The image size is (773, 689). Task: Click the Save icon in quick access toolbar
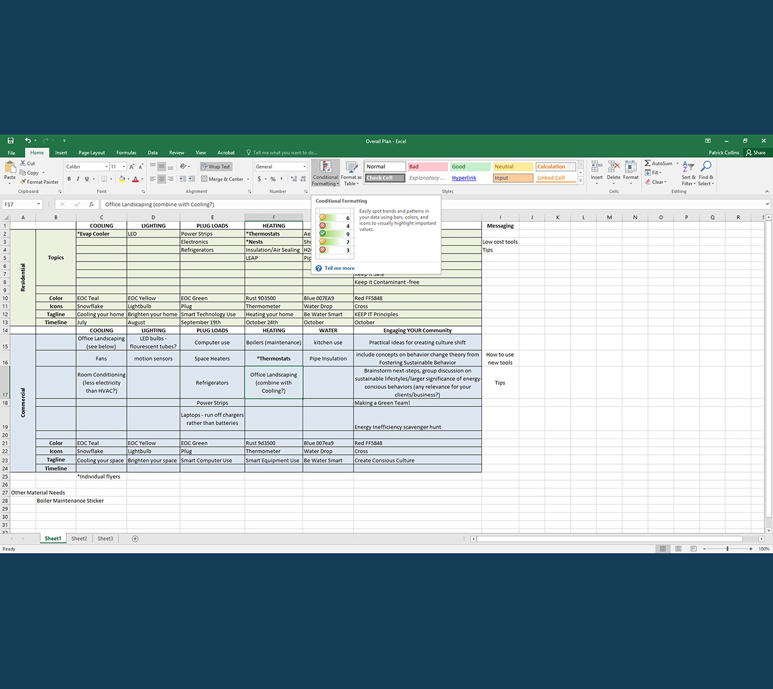(x=10, y=141)
